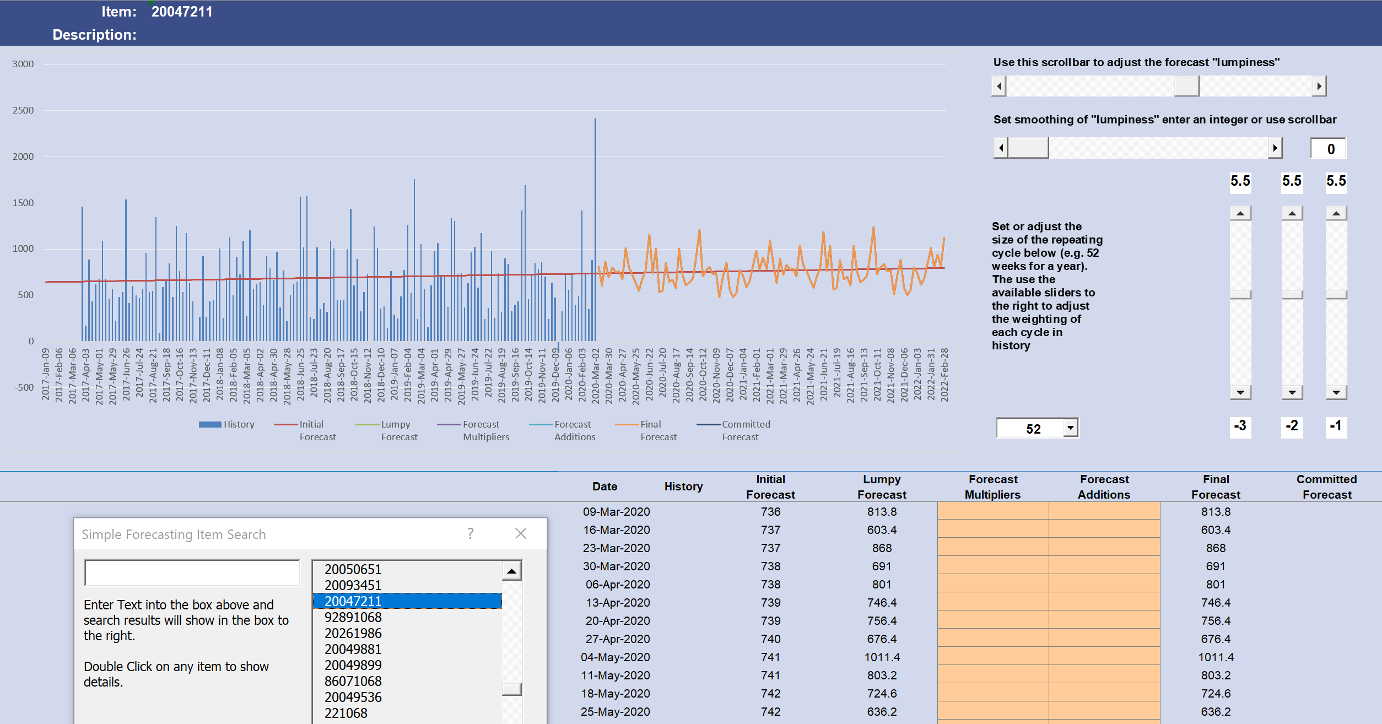Open the cycle size 52 dropdown
This screenshot has height=724, width=1382.
pos(1070,428)
